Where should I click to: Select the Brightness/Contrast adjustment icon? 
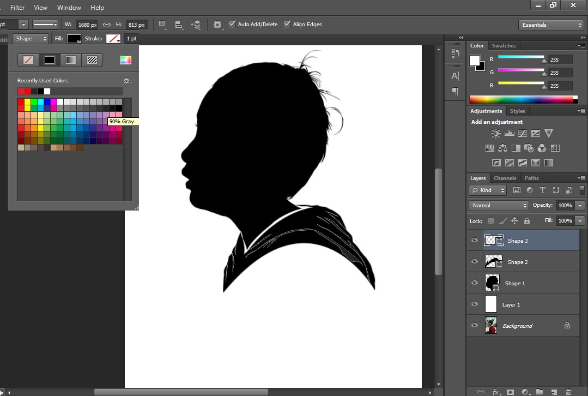[x=496, y=133]
